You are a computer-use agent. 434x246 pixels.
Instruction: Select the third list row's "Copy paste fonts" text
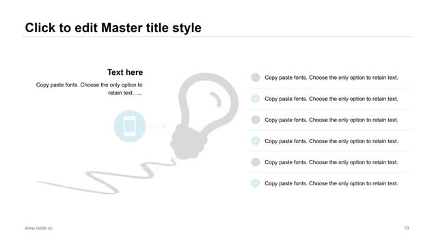click(331, 120)
